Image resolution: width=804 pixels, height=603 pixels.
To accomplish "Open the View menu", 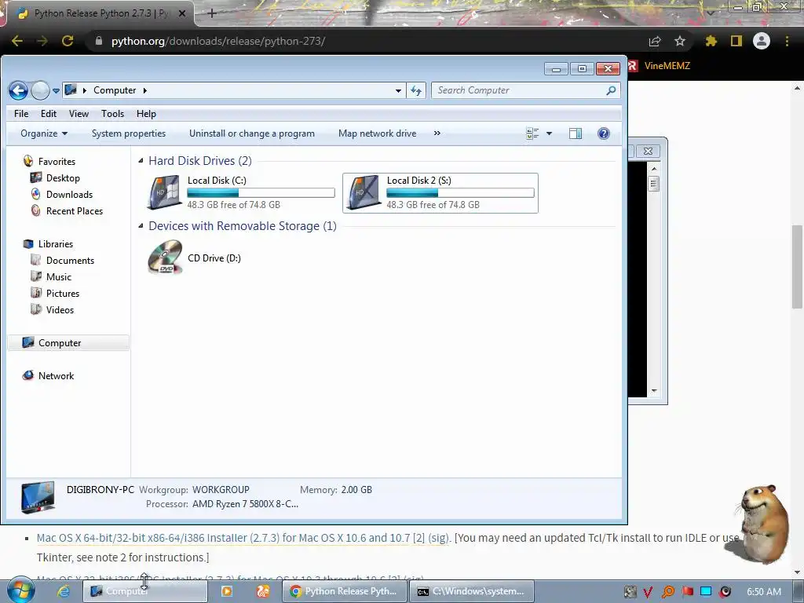I will pyautogui.click(x=79, y=114).
